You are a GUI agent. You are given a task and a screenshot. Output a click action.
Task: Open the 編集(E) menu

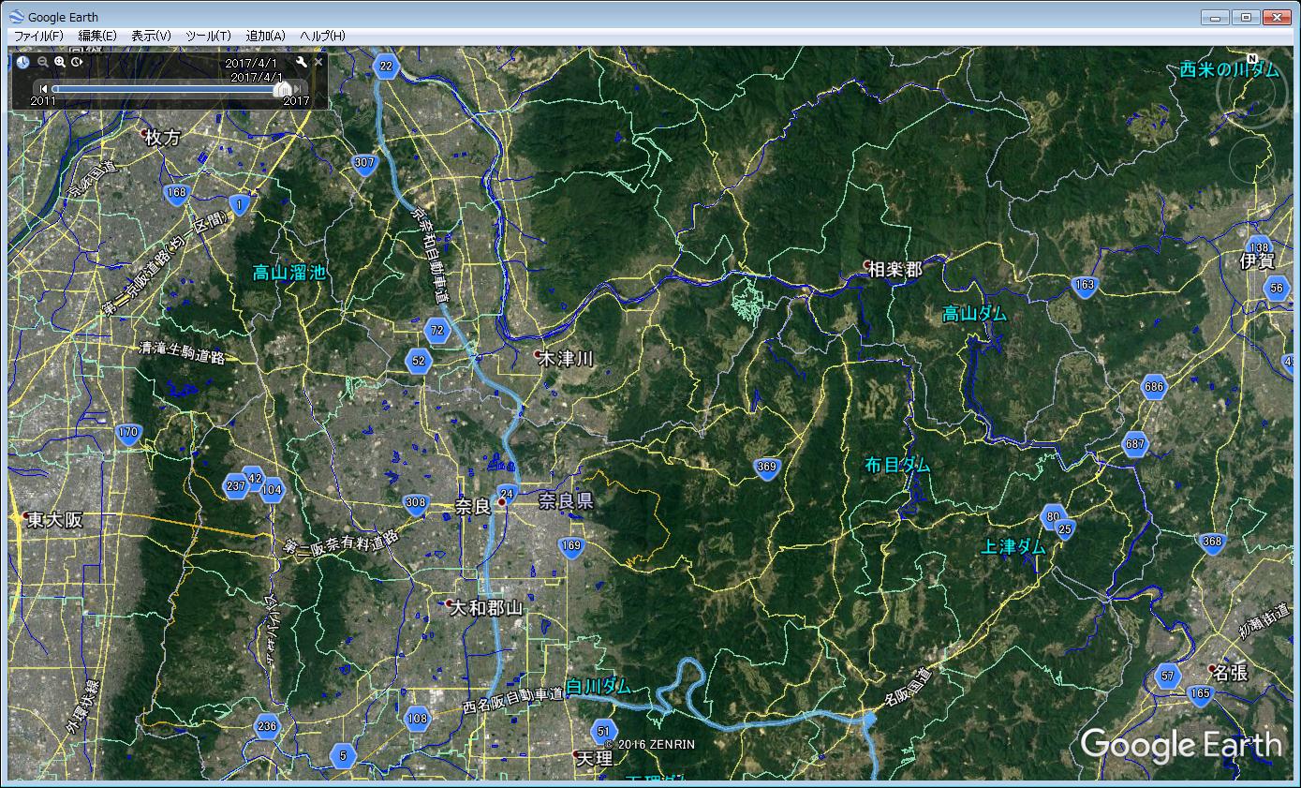click(x=97, y=36)
